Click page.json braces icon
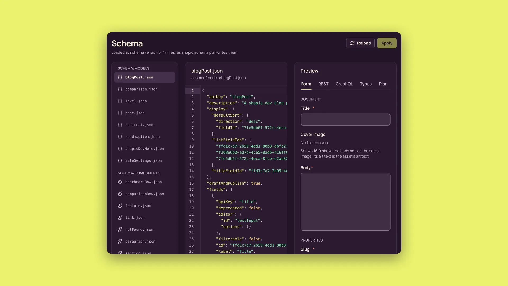508x286 pixels. pos(120,113)
